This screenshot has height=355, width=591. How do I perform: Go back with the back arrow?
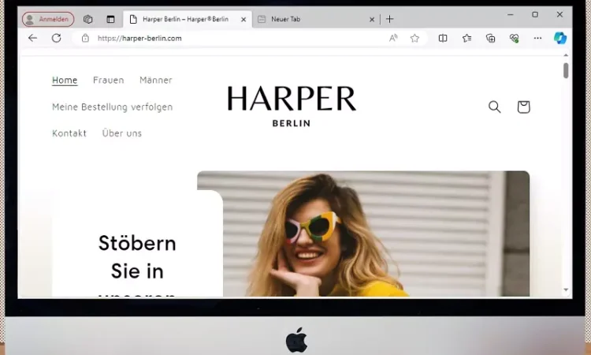[33, 38]
